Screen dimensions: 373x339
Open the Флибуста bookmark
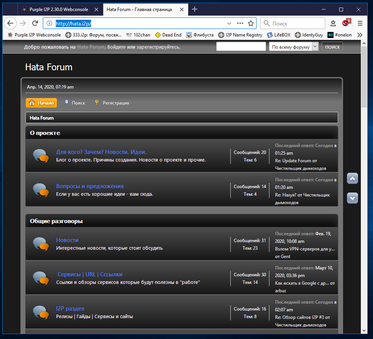200,35
